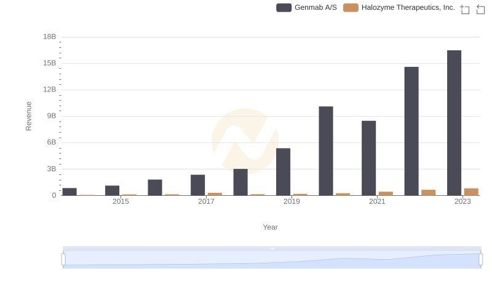Click the Genmab bar for 2019

click(x=283, y=172)
